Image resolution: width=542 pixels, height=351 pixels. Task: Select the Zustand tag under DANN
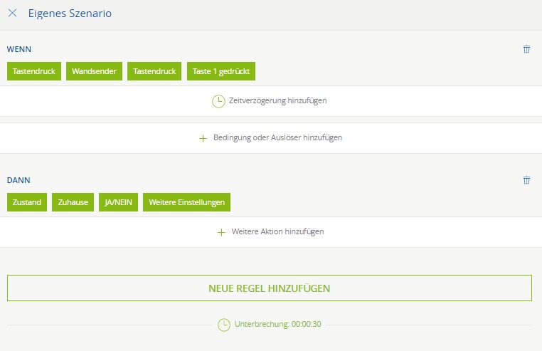pos(27,202)
